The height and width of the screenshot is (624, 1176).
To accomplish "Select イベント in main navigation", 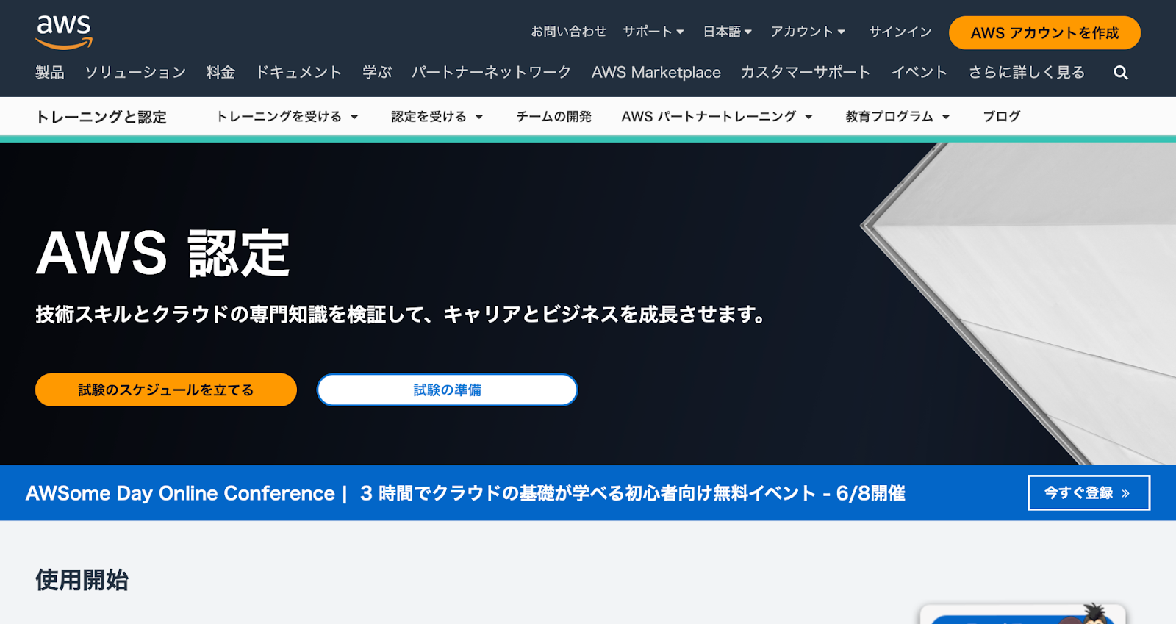I will pyautogui.click(x=919, y=72).
